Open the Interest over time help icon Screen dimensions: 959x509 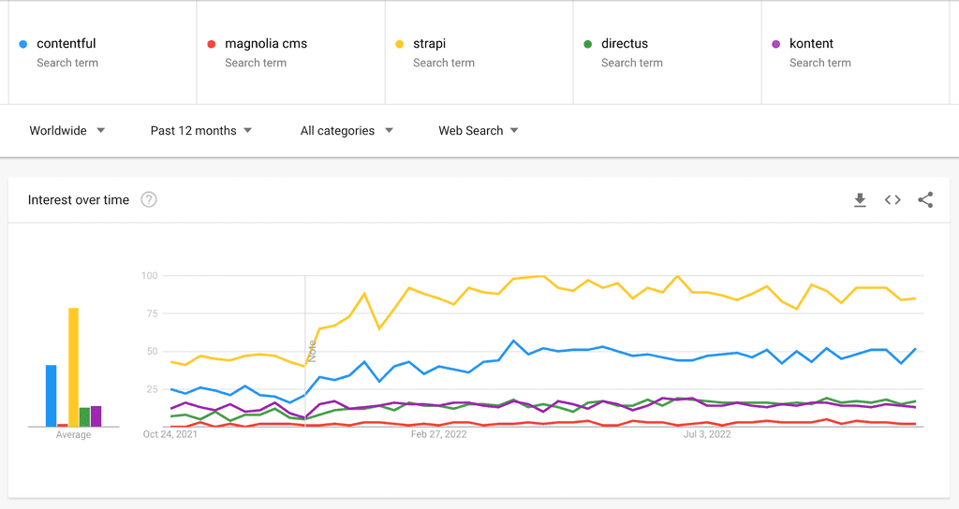[149, 199]
